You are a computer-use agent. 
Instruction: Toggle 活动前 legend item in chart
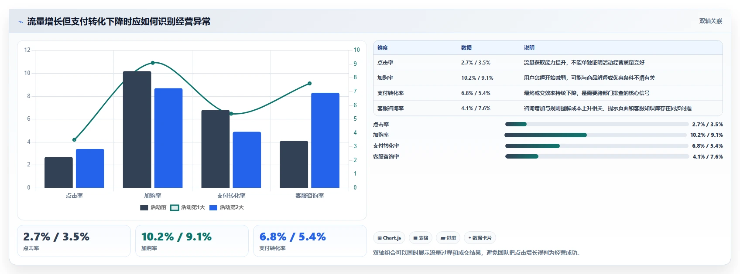pos(153,207)
